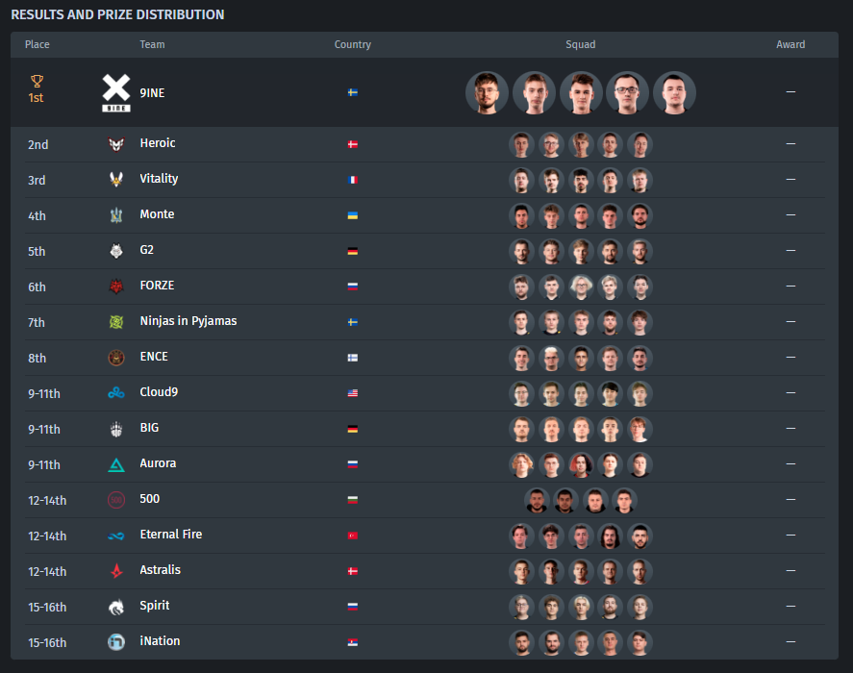Click the ENCE team logo
The height and width of the screenshot is (673, 853).
(x=116, y=358)
